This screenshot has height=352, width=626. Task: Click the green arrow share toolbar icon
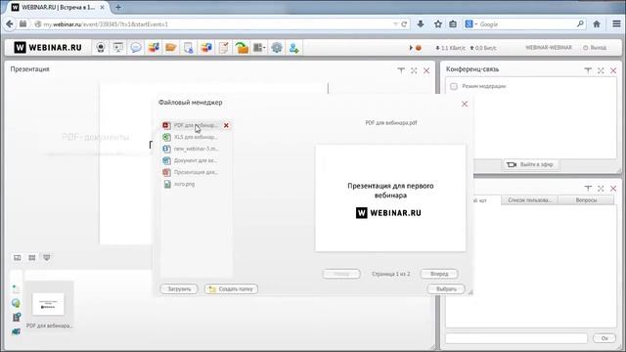[242, 48]
